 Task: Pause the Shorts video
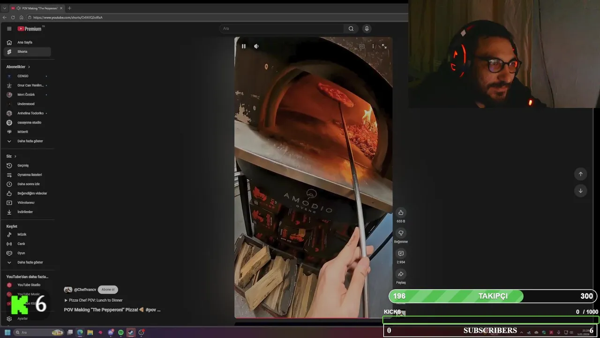click(244, 46)
